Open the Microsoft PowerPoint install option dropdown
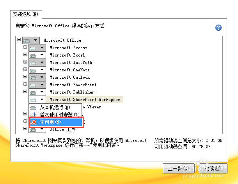238x184 pixels. pos(37,85)
